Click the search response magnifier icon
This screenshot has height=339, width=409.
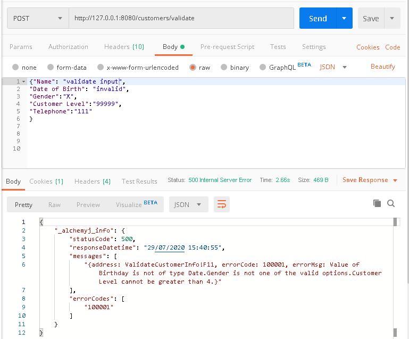[391, 203]
